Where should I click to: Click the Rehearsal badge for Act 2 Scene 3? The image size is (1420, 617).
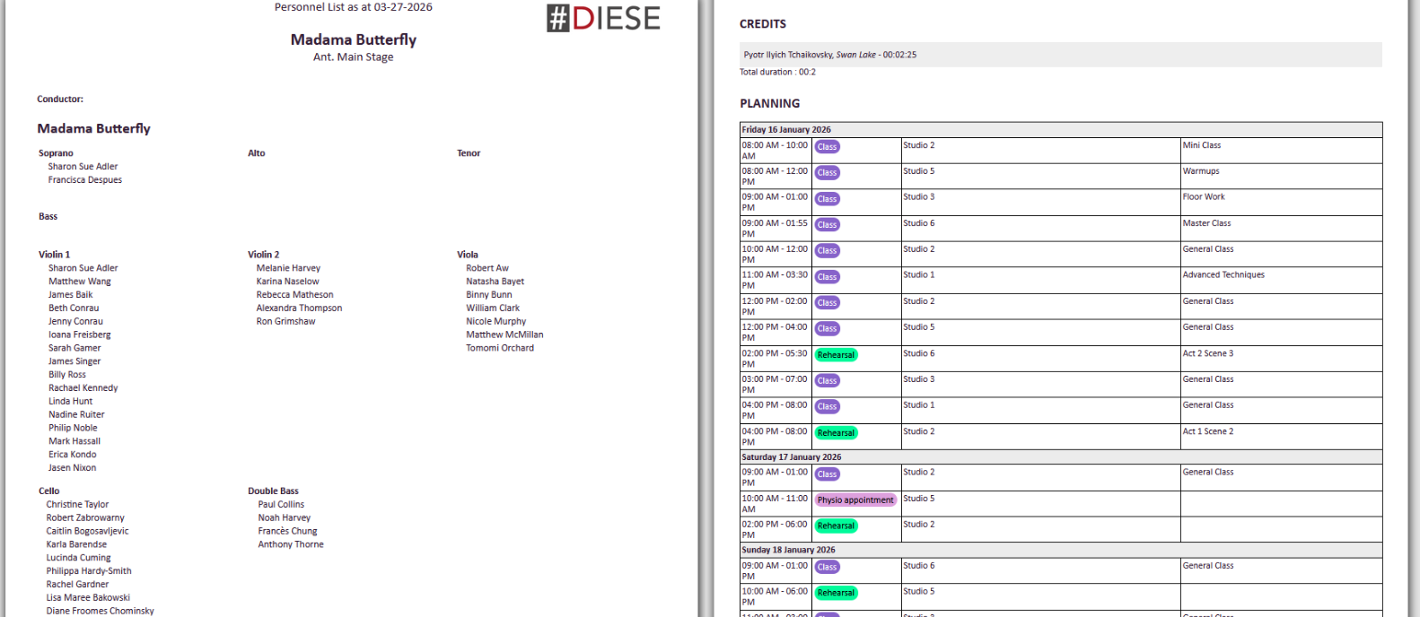click(x=836, y=355)
